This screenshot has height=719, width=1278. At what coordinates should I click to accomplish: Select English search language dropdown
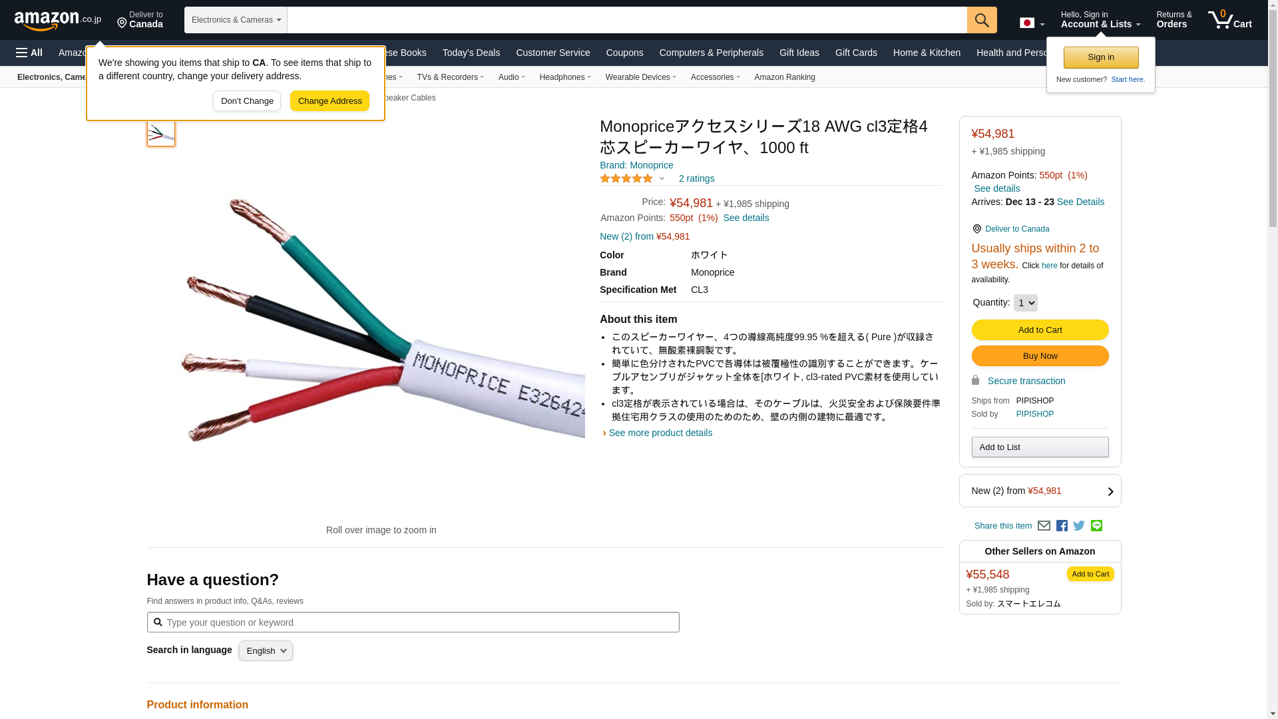pyautogui.click(x=266, y=651)
